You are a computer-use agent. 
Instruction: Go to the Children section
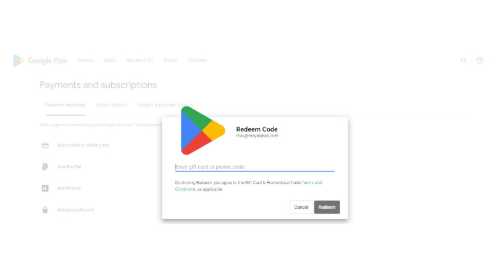197,60
